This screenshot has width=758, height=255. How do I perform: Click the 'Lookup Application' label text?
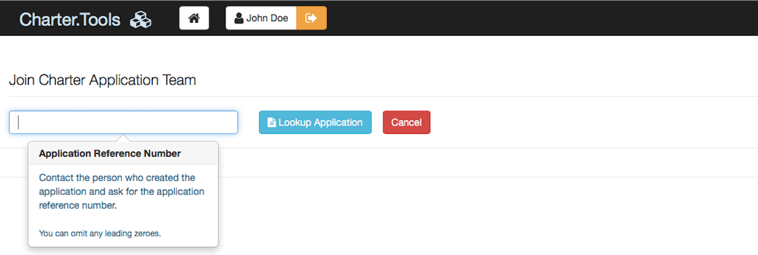point(320,122)
